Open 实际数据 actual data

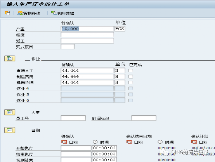62,13
